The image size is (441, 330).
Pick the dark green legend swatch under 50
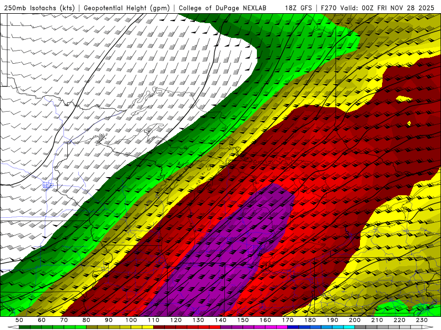(25, 327)
